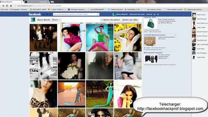Open photo of woman in pink sequined top

point(72,38)
